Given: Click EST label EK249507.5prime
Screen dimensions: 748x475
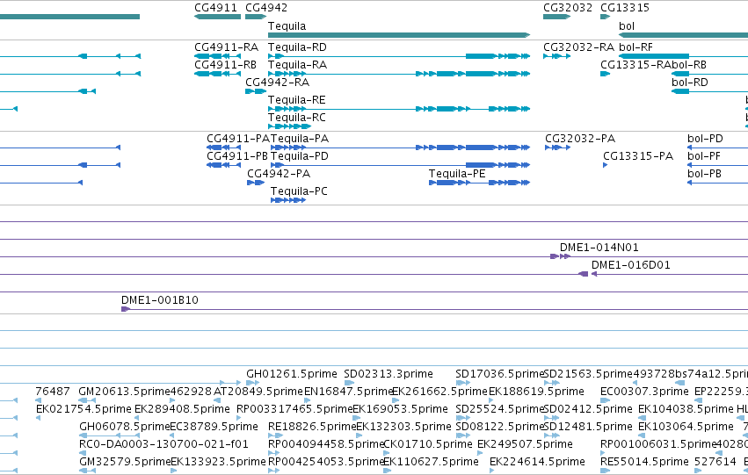Looking at the screenshot, I should tap(525, 444).
